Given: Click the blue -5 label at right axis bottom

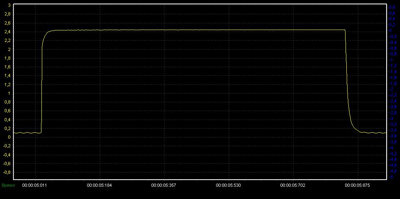Looking at the screenshot, I should click(x=391, y=177).
